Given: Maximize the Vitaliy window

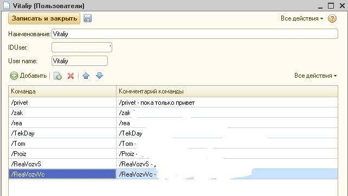Looking at the screenshot, I should (331, 5).
